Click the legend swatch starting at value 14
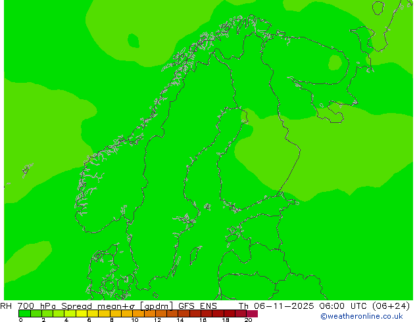The height and width of the screenshot is (322, 417). [x=184, y=313]
